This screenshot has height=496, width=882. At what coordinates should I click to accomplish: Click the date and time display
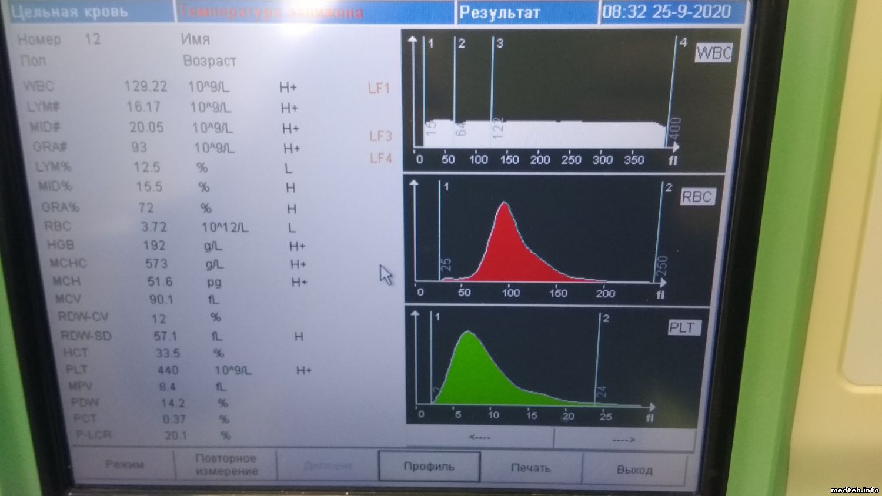click(666, 12)
